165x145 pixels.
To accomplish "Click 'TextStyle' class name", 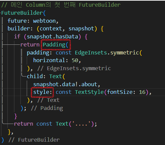I will (x=89, y=92).
